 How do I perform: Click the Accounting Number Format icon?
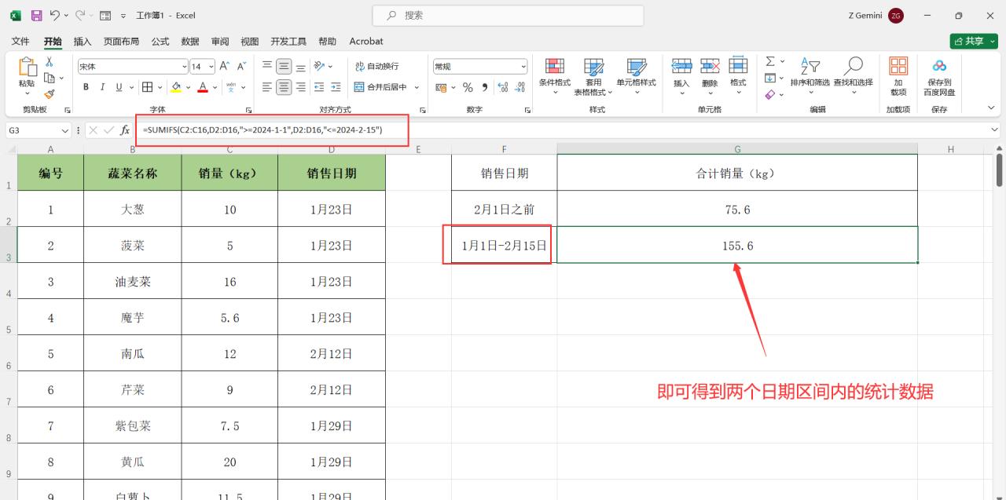pos(441,87)
